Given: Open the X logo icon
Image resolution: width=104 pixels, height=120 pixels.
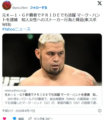Looking at the screenshot, I should coord(100,3).
